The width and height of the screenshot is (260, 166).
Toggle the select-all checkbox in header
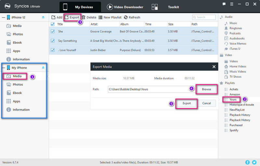pos(53,24)
